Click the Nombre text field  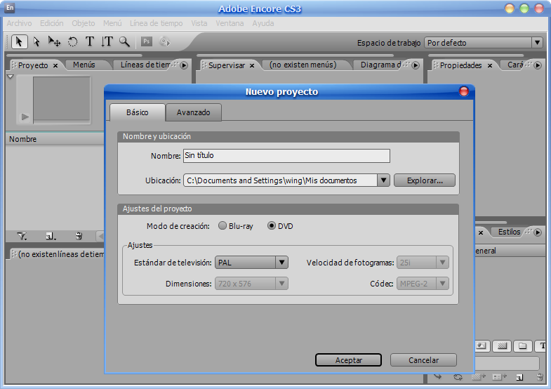click(286, 156)
